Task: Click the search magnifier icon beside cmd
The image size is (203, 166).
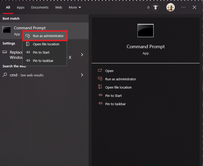Action: pyautogui.click(x=5, y=75)
